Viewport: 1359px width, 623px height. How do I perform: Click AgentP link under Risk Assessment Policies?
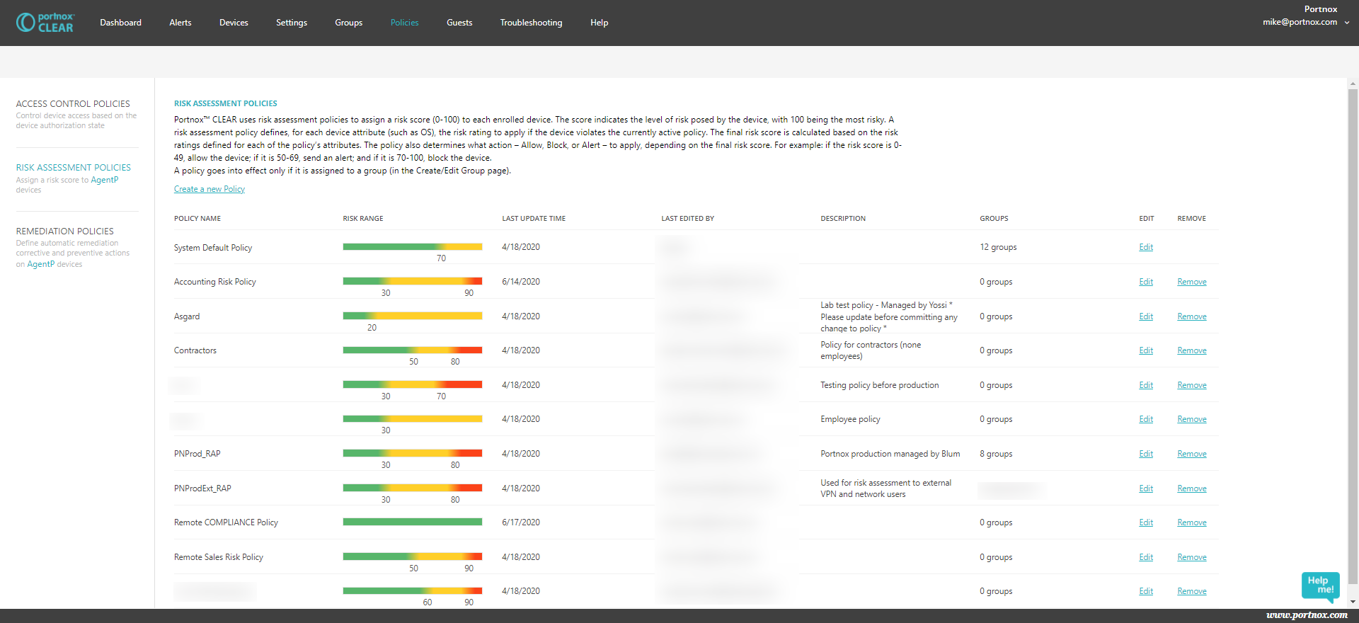(105, 180)
